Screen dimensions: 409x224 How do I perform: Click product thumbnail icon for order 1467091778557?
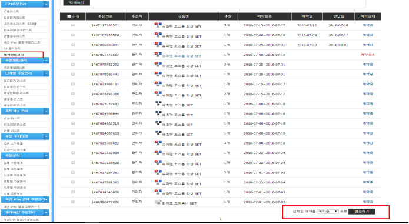pyautogui.click(x=158, y=54)
